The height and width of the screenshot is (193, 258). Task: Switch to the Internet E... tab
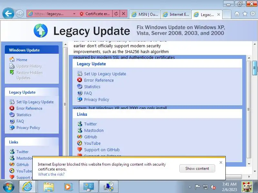pos(176,14)
